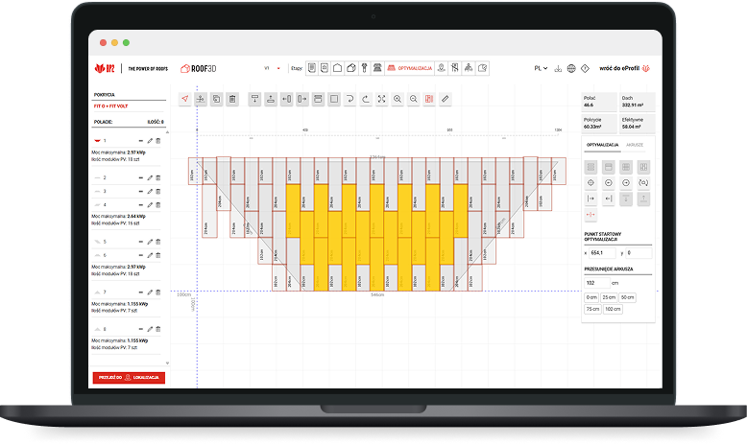
Task: Click the zoom in magnifier icon
Action: pos(398,99)
